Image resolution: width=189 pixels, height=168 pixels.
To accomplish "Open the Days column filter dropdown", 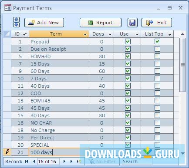I will [110, 35].
